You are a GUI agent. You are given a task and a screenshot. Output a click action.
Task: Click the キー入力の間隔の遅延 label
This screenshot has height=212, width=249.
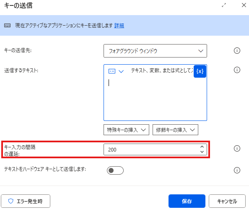(20, 150)
